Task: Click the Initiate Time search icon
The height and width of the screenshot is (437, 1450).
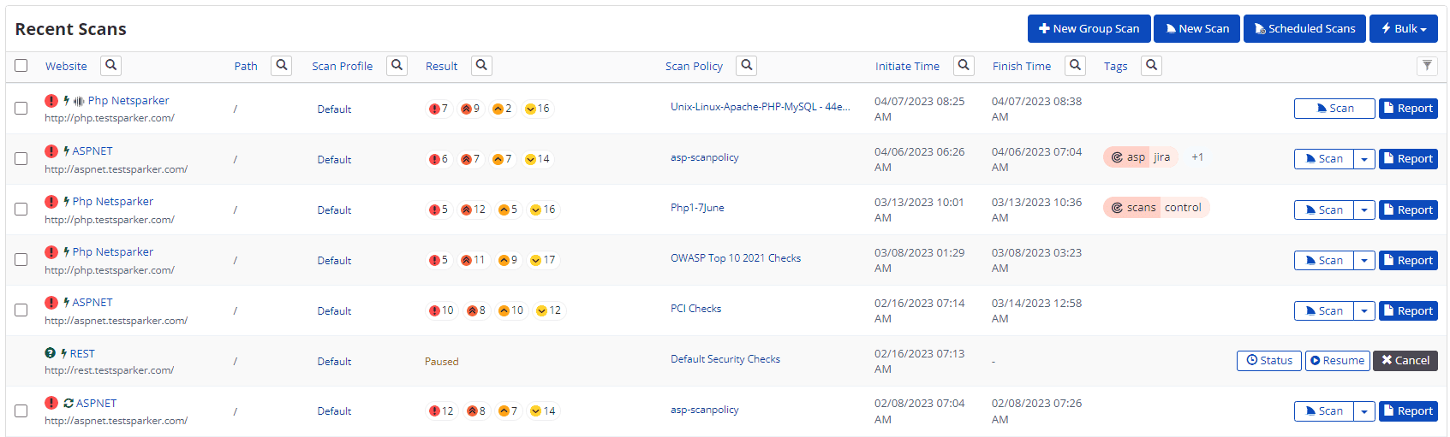Action: 964,66
